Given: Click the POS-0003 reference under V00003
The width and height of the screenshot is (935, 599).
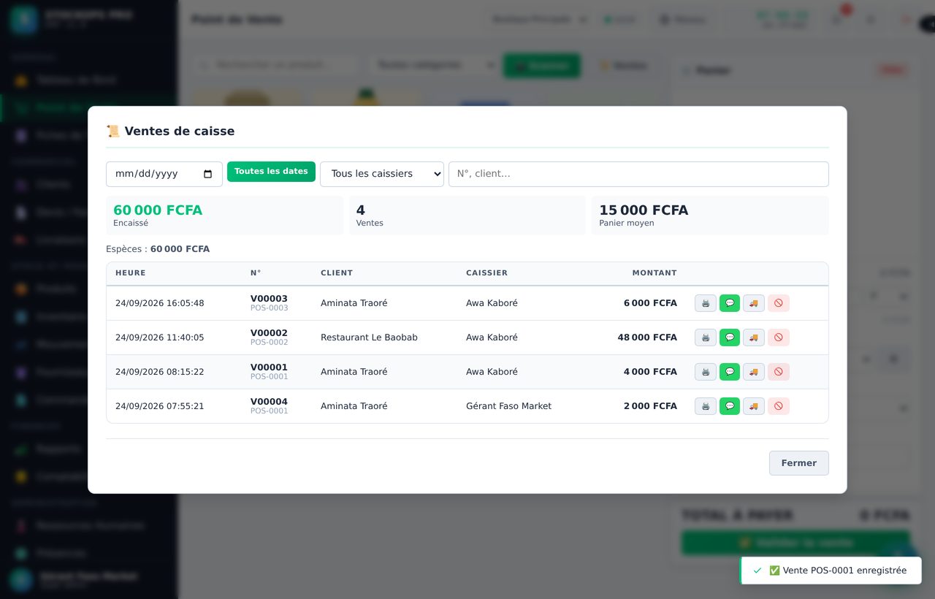Looking at the screenshot, I should click(270, 308).
